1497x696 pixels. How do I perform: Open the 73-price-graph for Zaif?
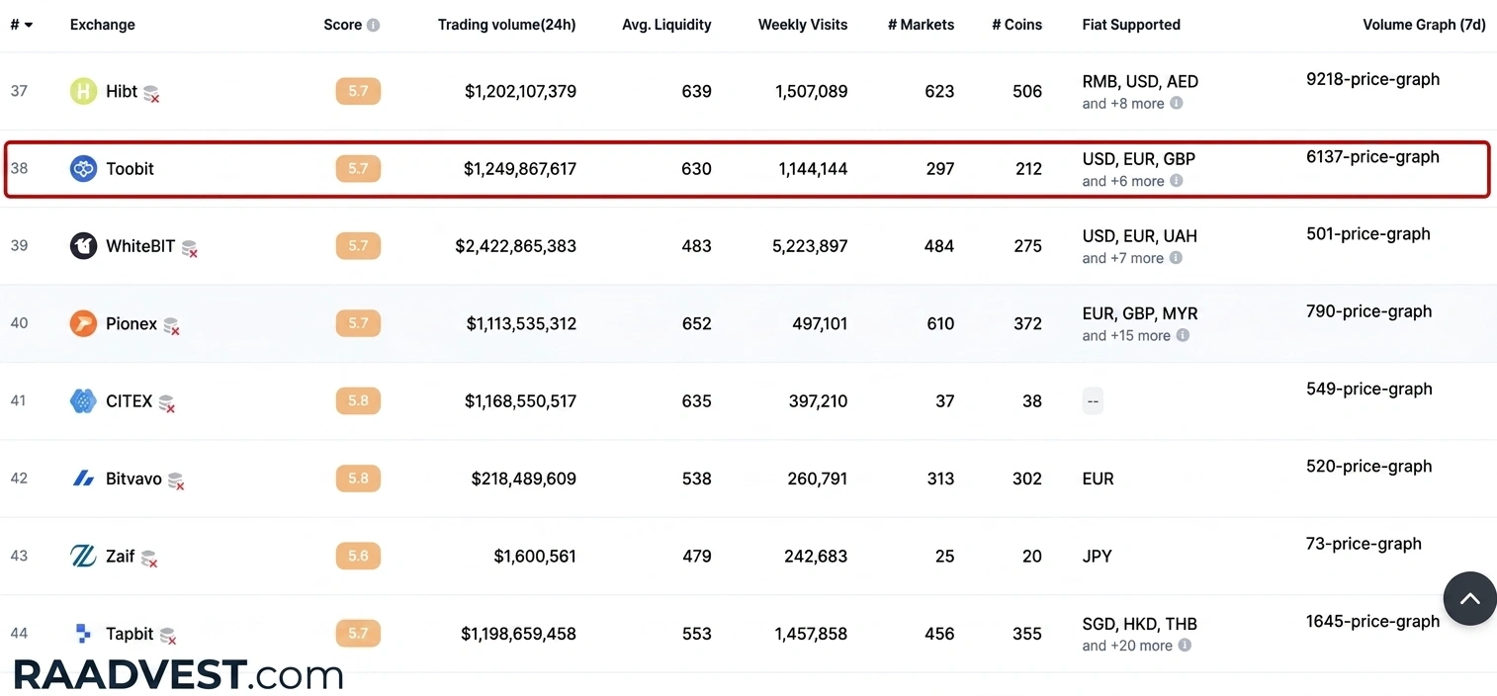[1364, 544]
